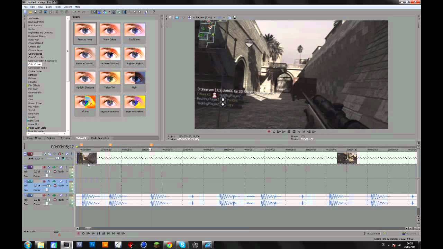Open the Edit menu

coord(33,7)
